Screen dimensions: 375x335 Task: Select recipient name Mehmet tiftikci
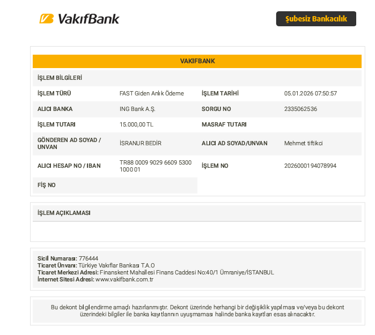(x=303, y=143)
